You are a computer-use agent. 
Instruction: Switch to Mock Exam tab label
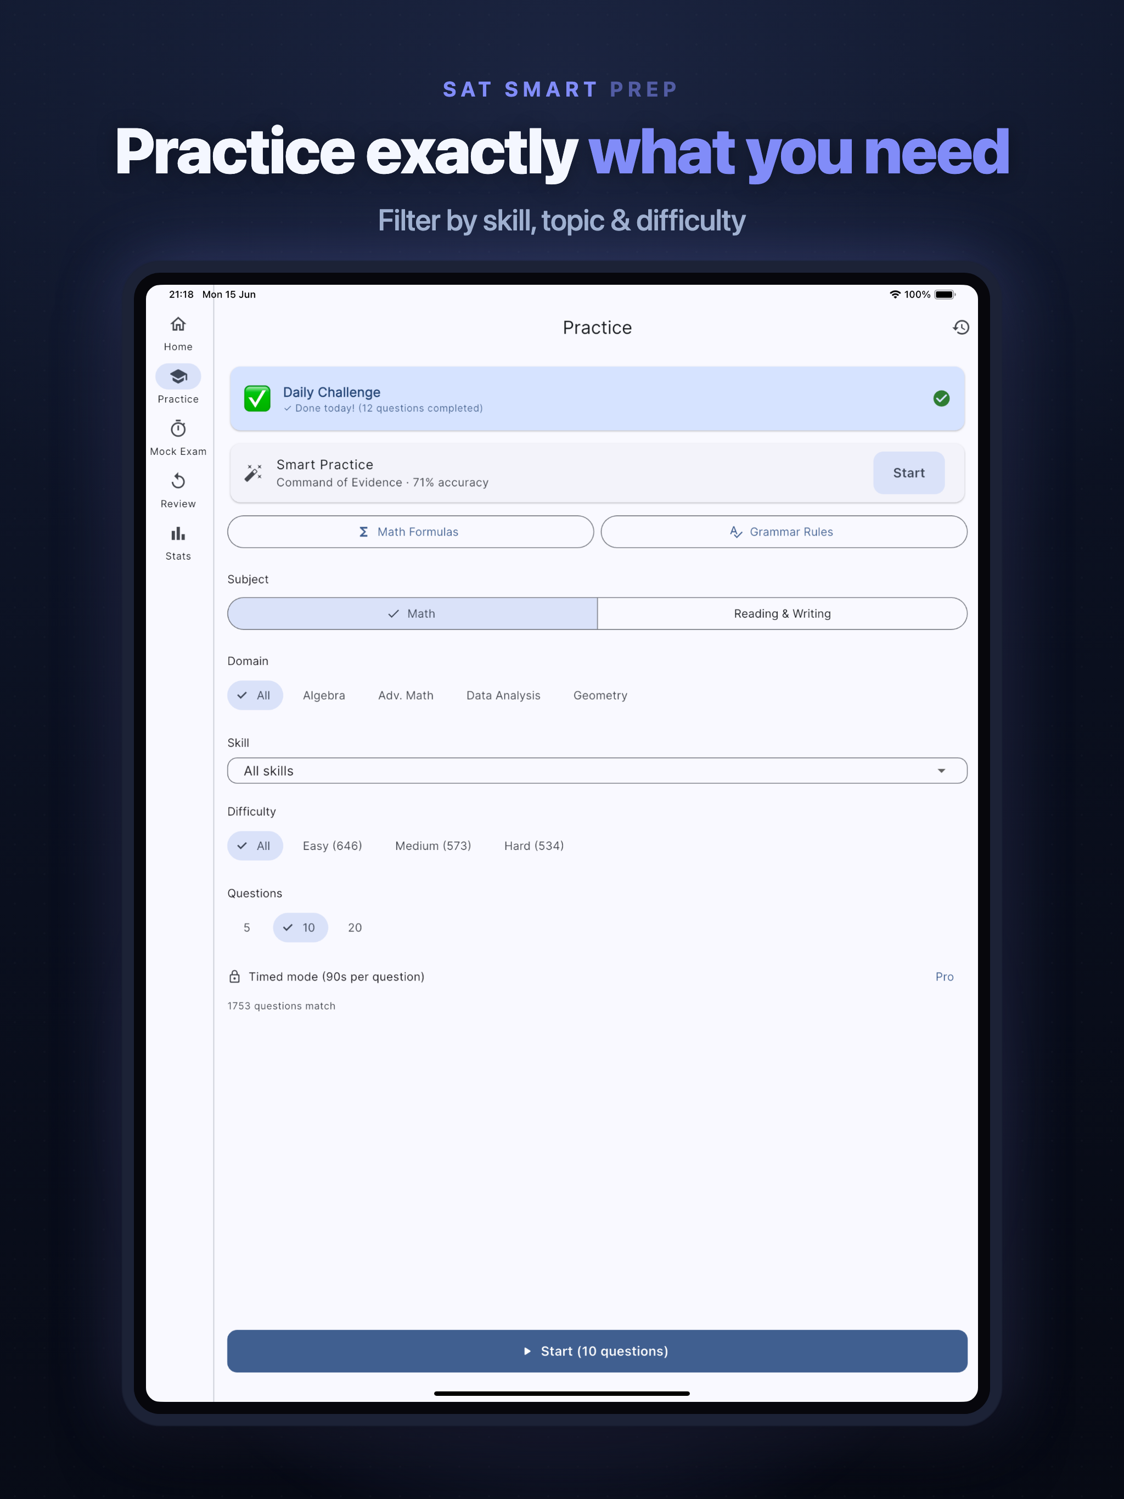click(x=178, y=452)
